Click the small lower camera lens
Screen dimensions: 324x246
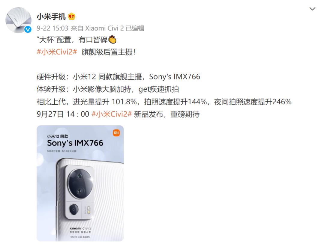pyautogui.click(x=74, y=209)
